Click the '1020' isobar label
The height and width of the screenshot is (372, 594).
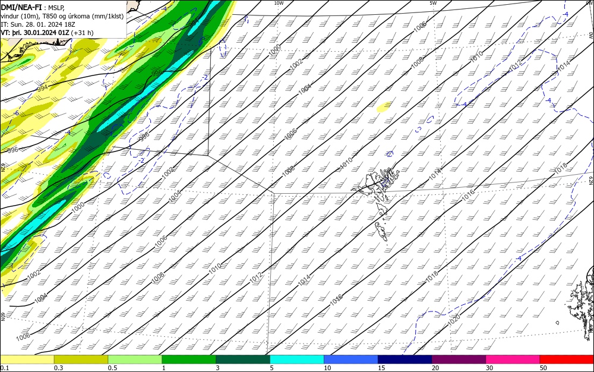(454, 320)
